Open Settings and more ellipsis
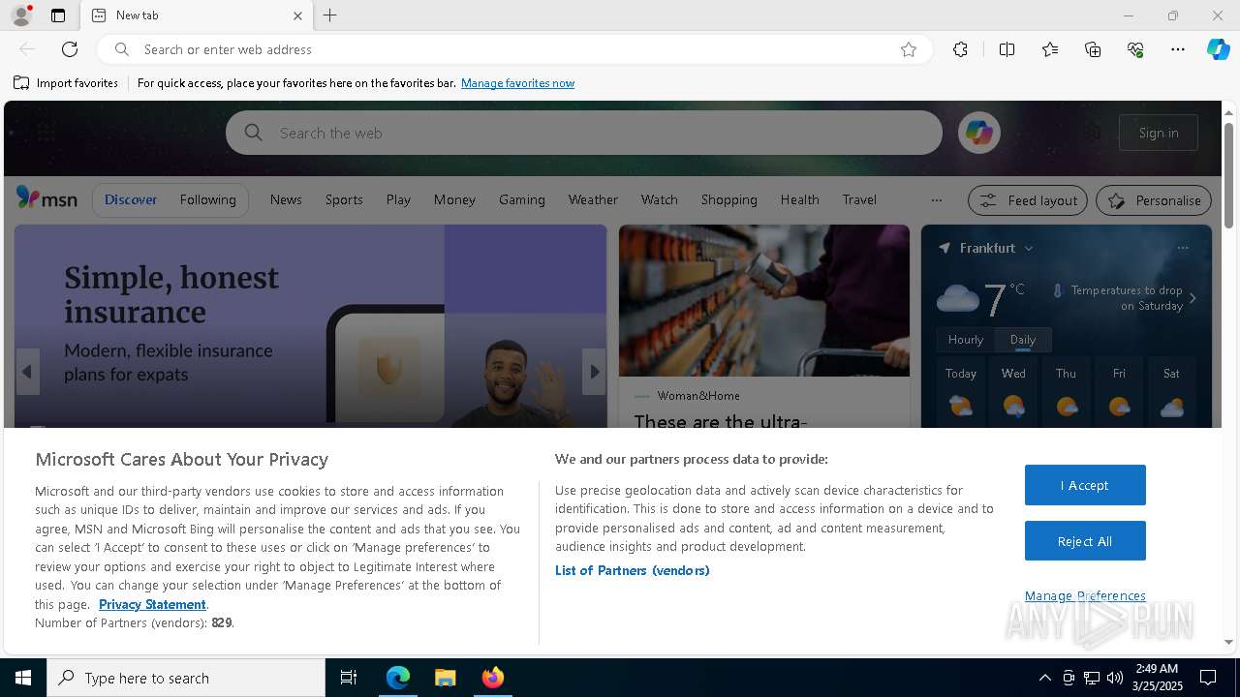The width and height of the screenshot is (1240, 697). tap(1178, 49)
